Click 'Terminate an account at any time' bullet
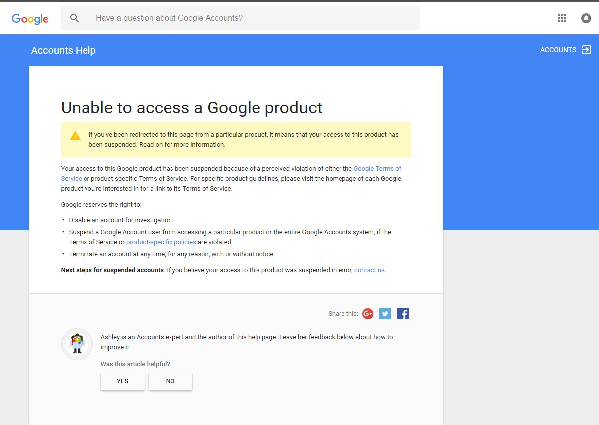Viewport: 599px width, 425px height. click(171, 254)
